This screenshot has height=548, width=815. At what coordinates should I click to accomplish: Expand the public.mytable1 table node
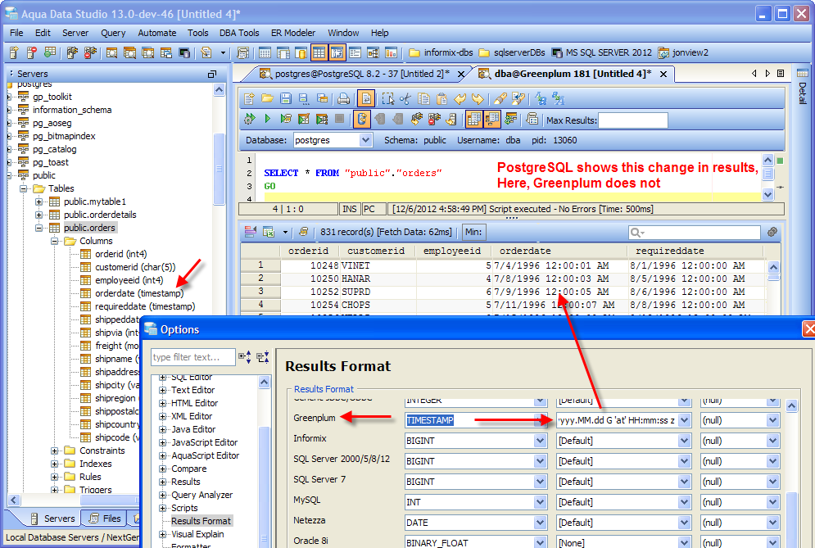(39, 202)
